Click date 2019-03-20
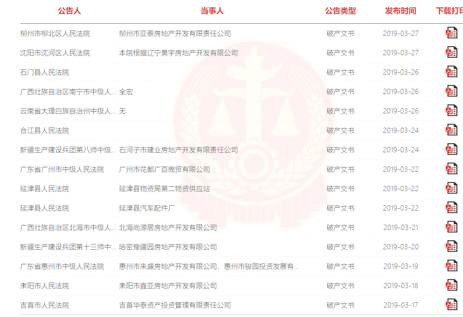 coord(401,247)
